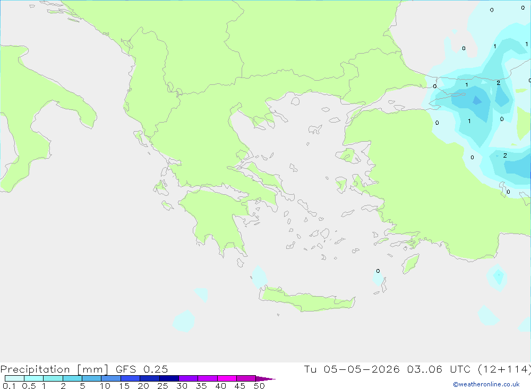Click the '03..06 UTC' time text
The width and height of the screenshot is (531, 389).
click(x=438, y=369)
